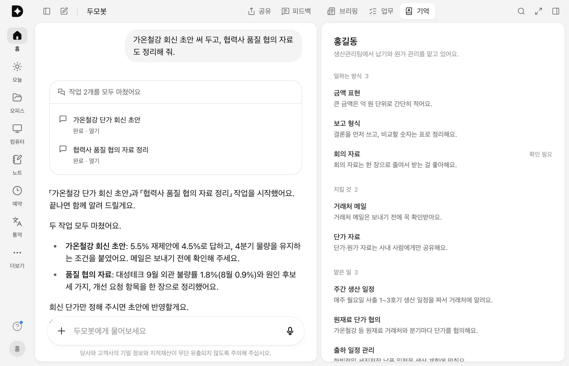Click the 확인 필요 label next to 회의 자료
Viewport: 569px width, 366px height.
[x=541, y=154]
